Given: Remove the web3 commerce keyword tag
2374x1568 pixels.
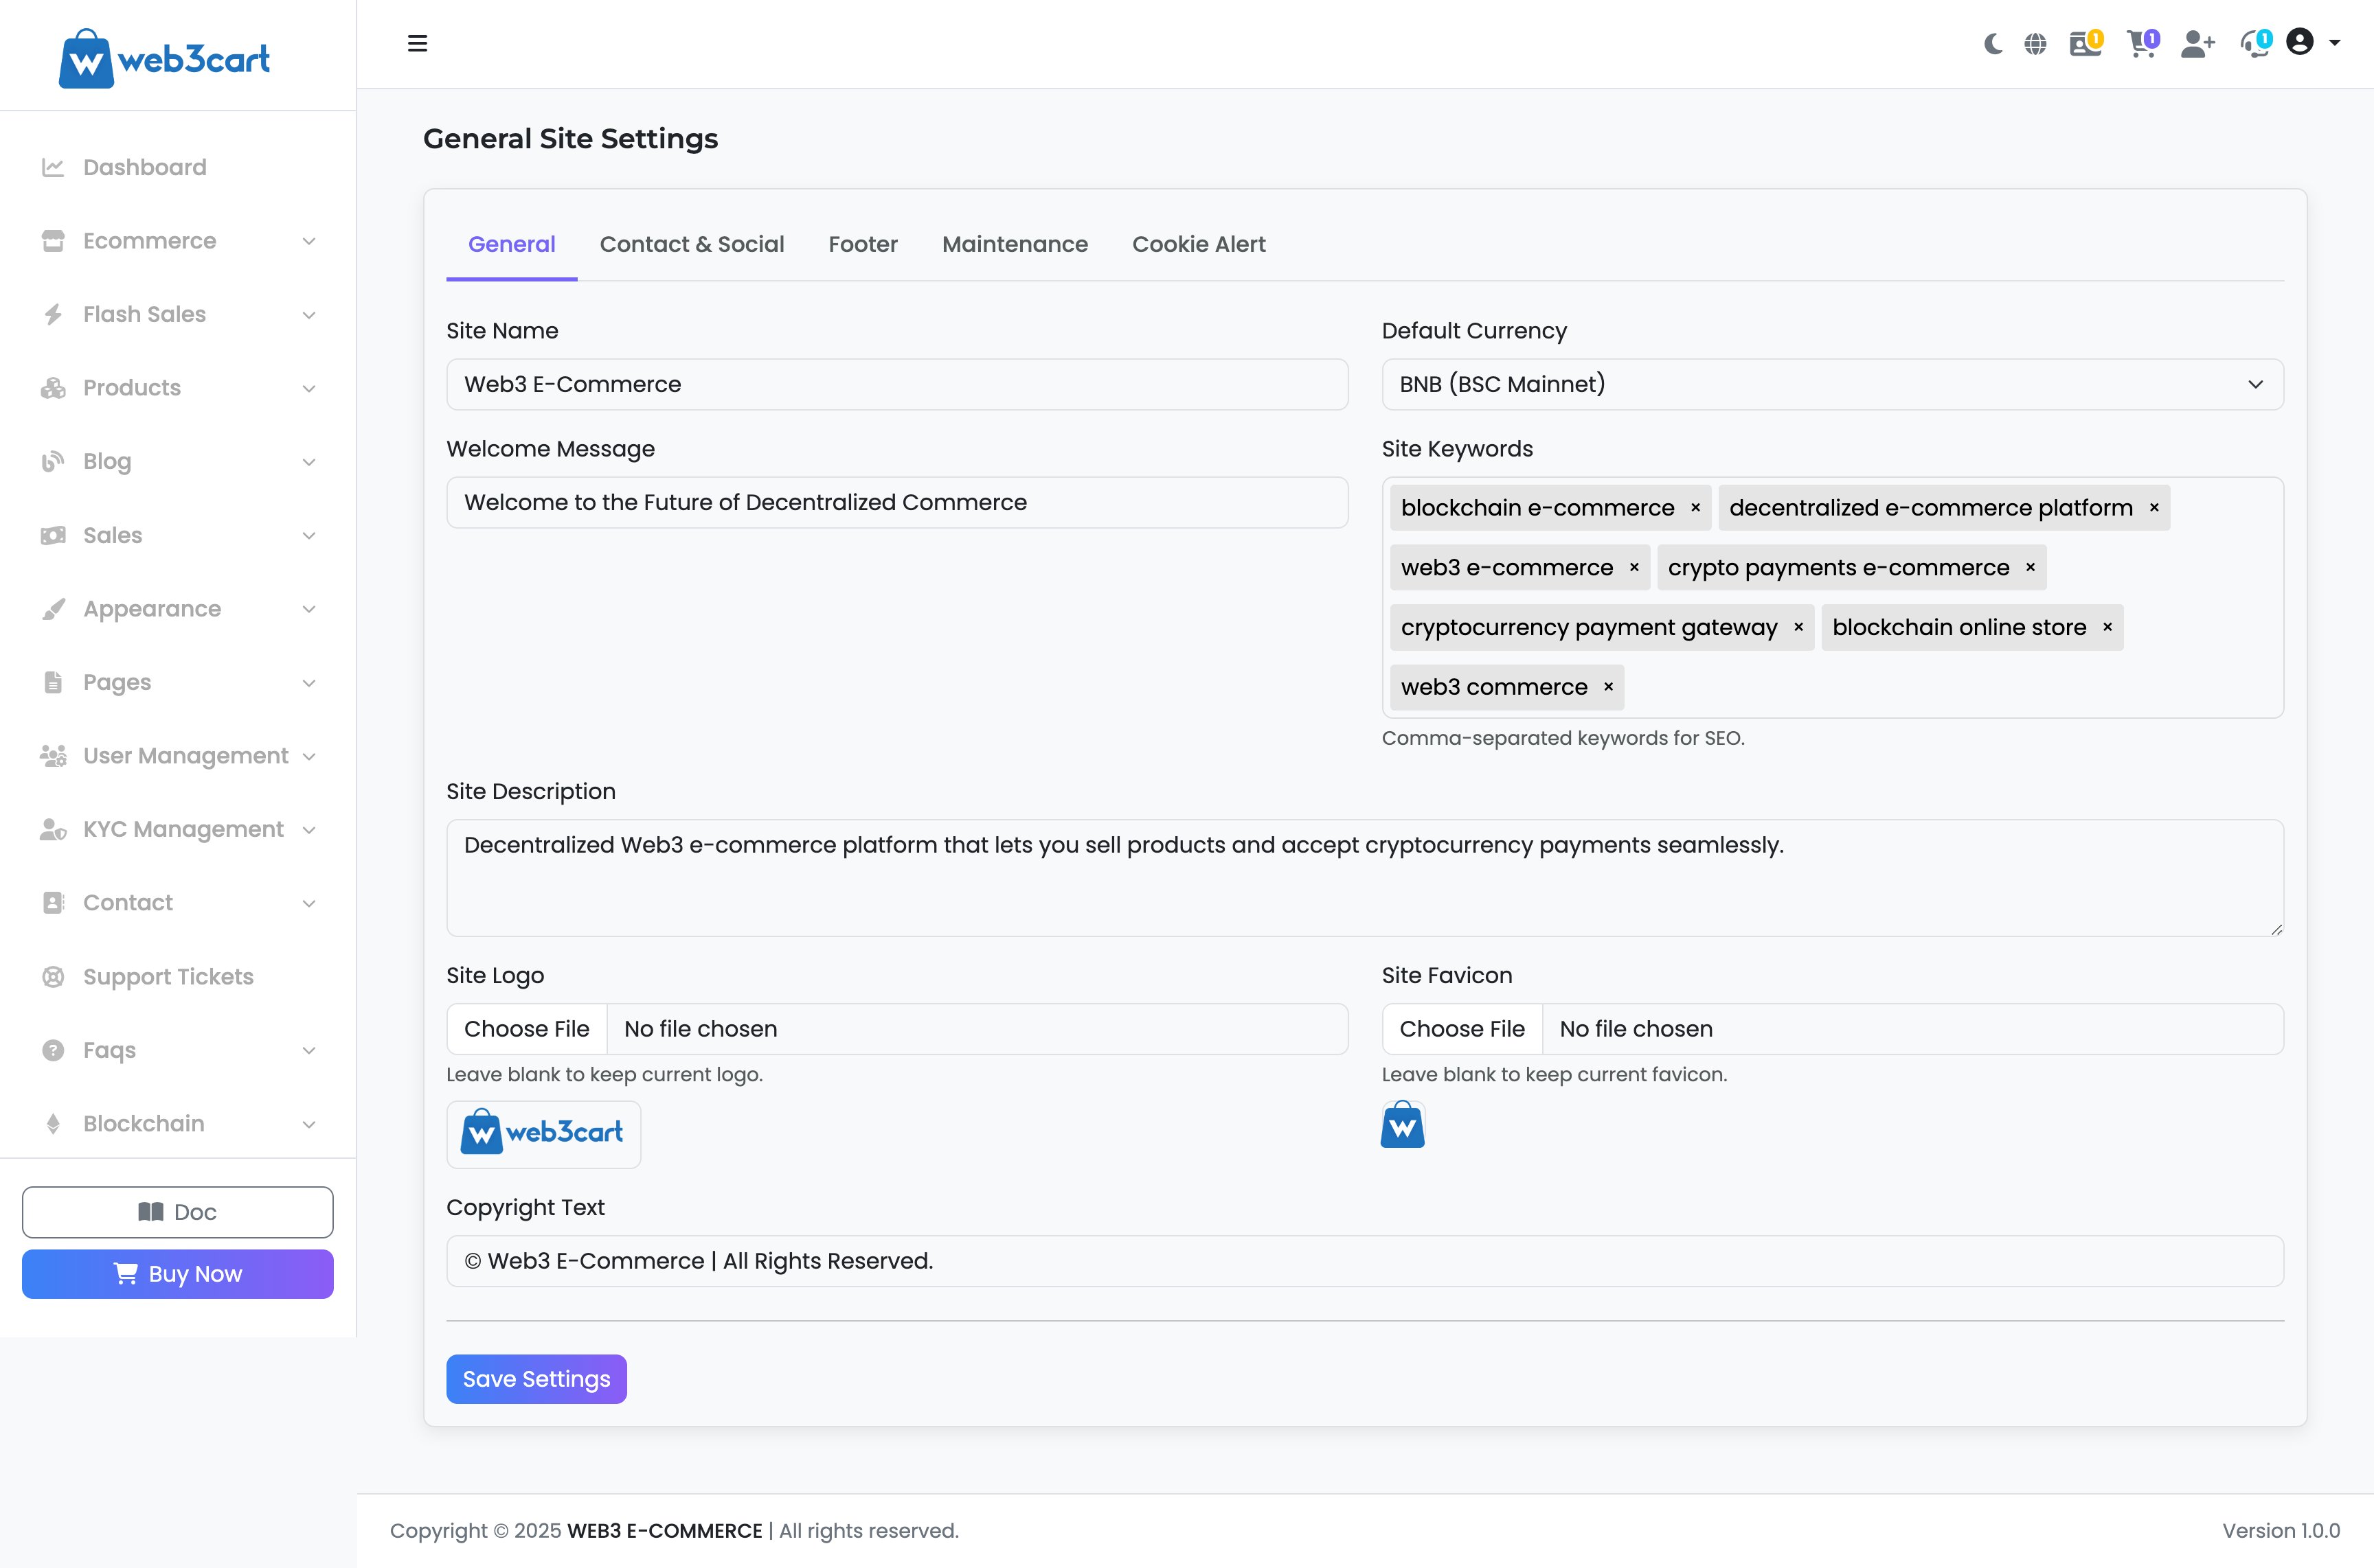Looking at the screenshot, I should click(1609, 687).
